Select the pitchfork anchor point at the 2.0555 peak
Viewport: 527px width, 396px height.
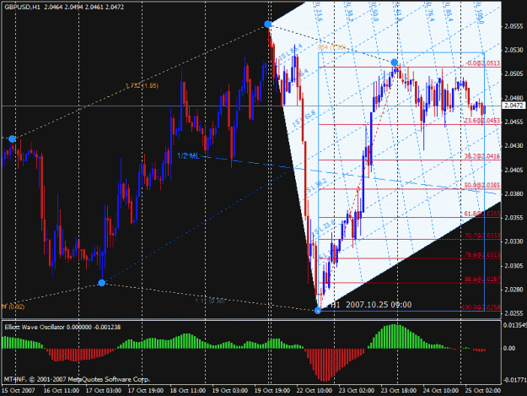point(267,24)
